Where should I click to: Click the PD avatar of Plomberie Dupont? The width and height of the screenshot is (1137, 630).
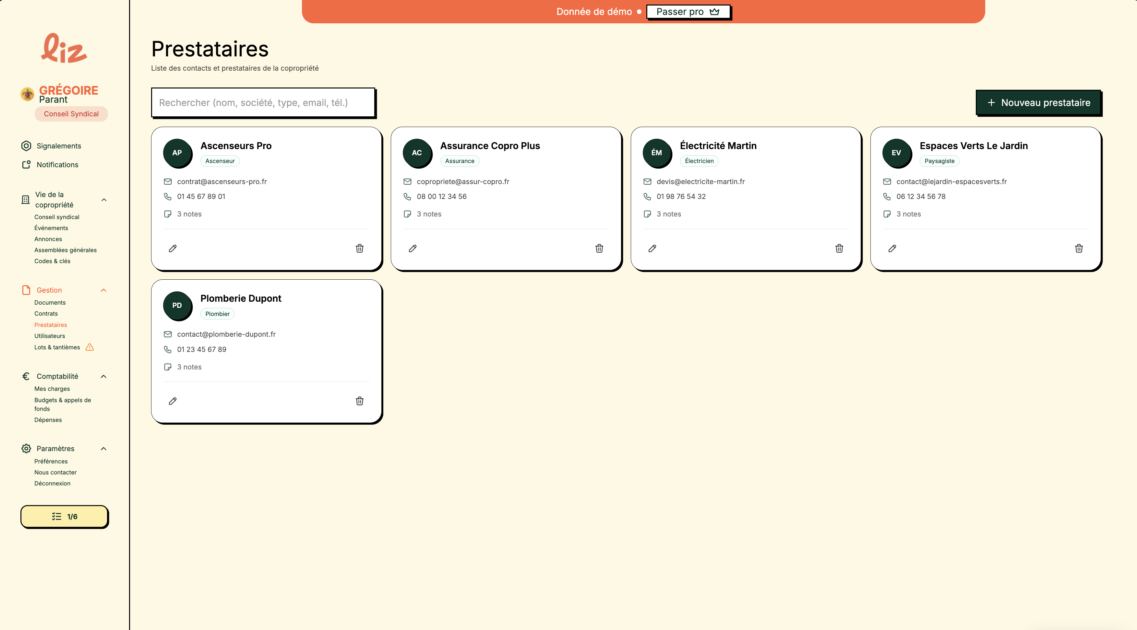coord(177,305)
